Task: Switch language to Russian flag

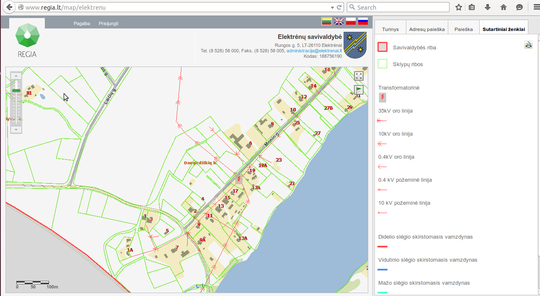Action: tap(363, 21)
